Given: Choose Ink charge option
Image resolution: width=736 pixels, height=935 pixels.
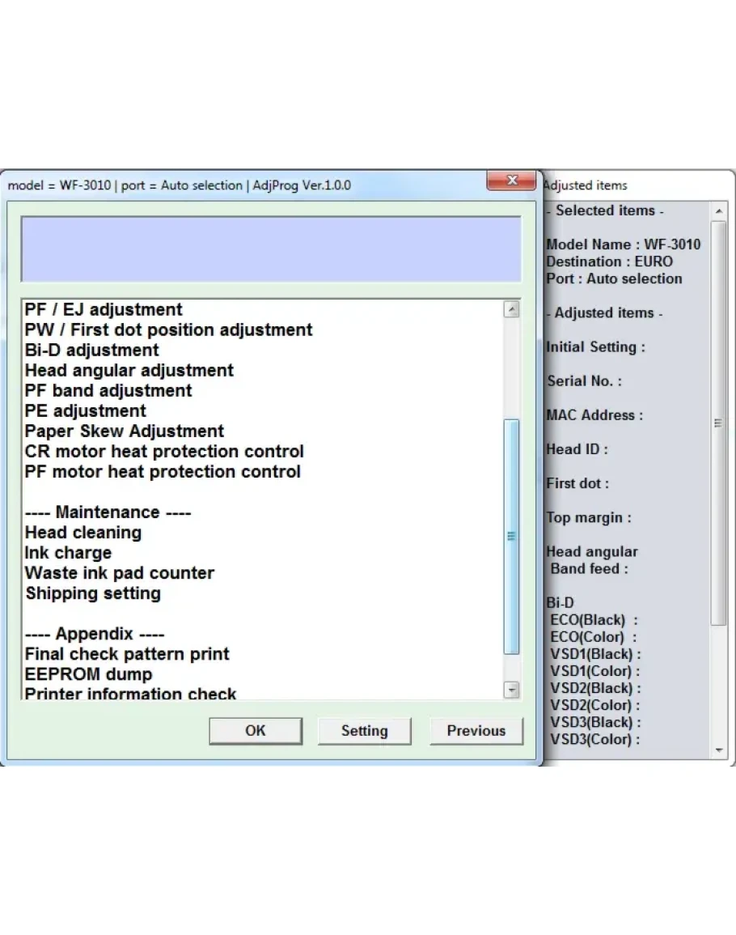Looking at the screenshot, I should click(68, 553).
